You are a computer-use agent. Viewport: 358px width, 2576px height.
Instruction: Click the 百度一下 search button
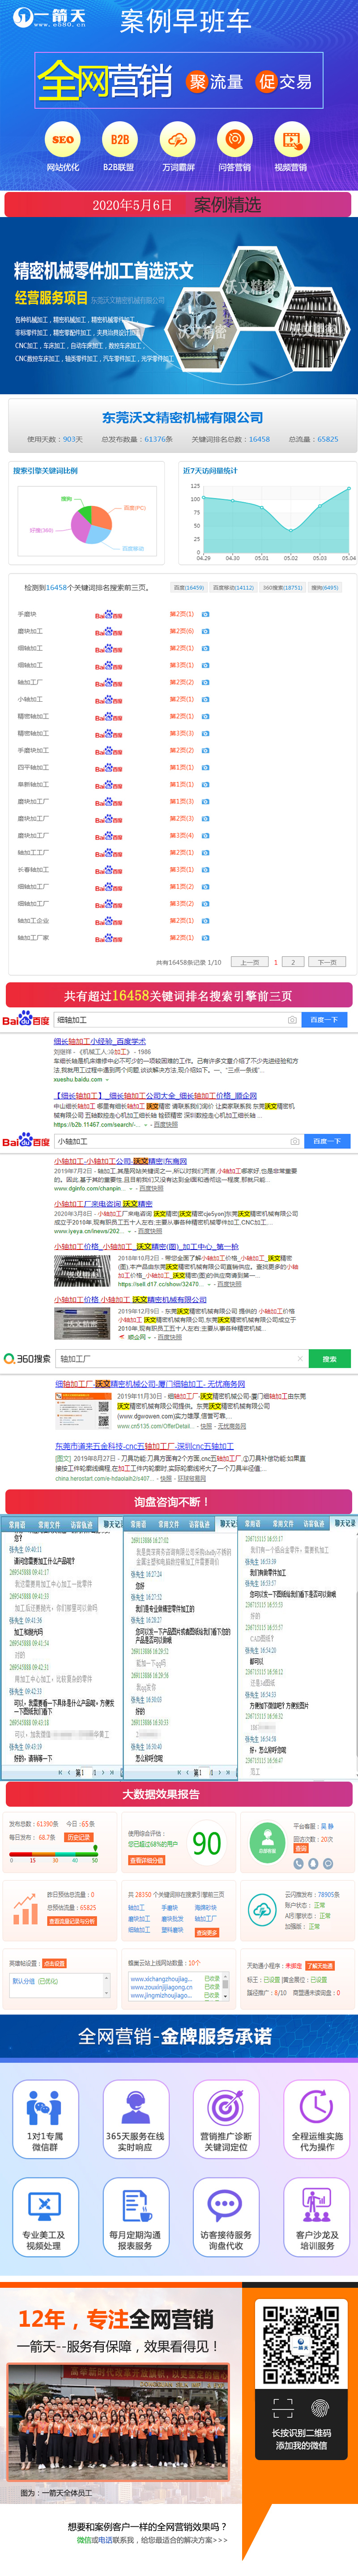click(x=324, y=1020)
